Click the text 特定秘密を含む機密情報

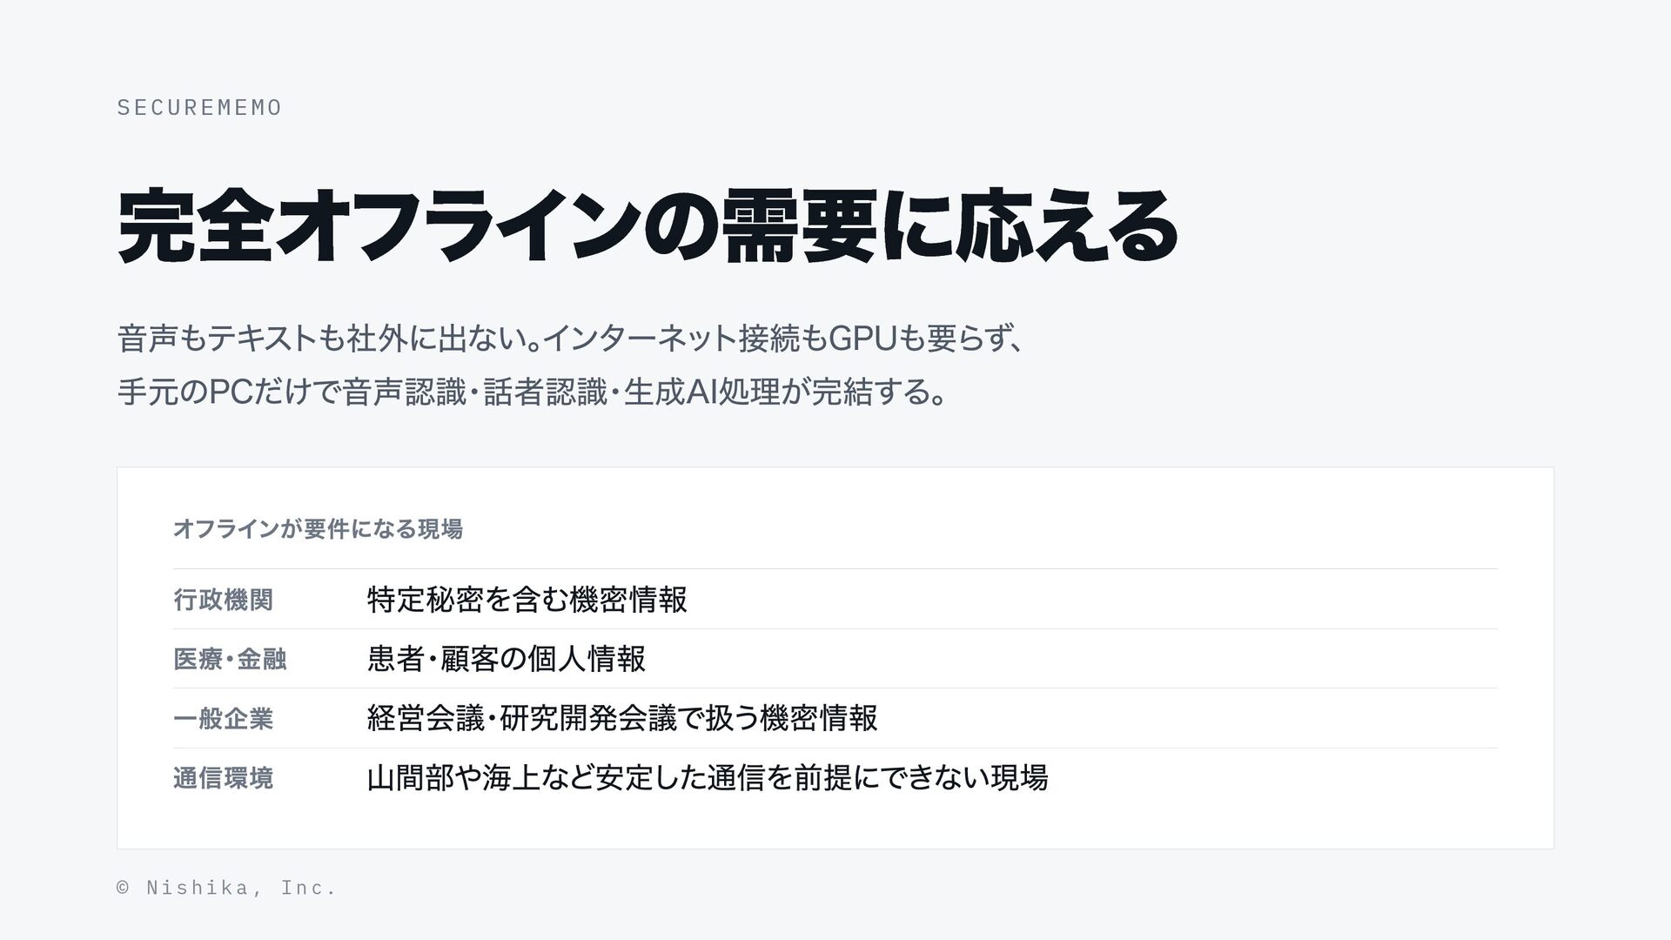click(x=527, y=600)
